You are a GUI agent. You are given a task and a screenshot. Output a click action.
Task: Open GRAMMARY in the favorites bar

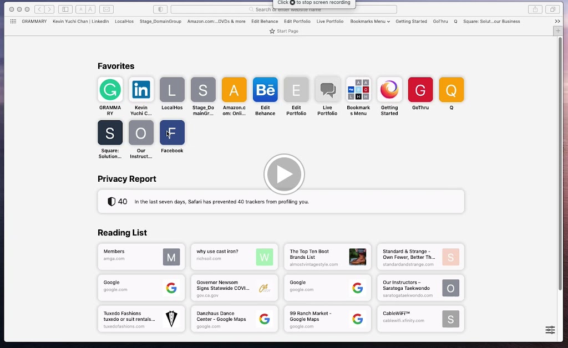[34, 22]
